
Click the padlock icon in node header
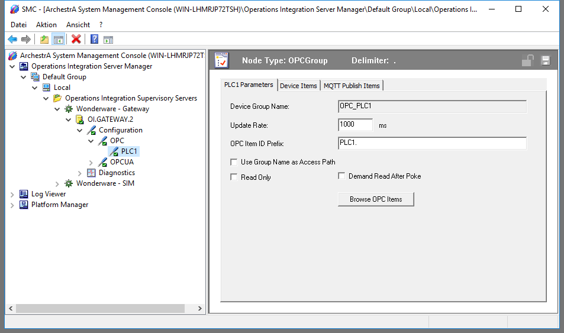click(x=527, y=60)
